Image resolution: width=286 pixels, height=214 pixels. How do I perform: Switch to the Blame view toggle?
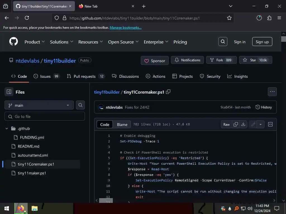pos(122,125)
